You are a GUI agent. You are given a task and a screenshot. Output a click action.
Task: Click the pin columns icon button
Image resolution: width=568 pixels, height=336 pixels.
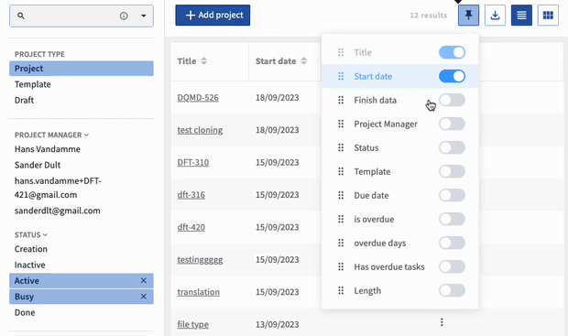(x=468, y=16)
